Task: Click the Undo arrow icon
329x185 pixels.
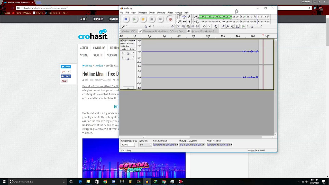Action: click(204, 26)
